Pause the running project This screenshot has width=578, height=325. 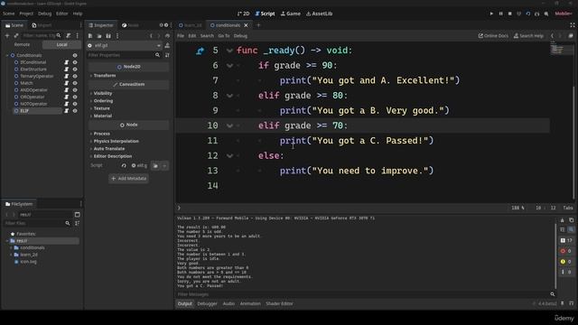pyautogui.click(x=500, y=14)
